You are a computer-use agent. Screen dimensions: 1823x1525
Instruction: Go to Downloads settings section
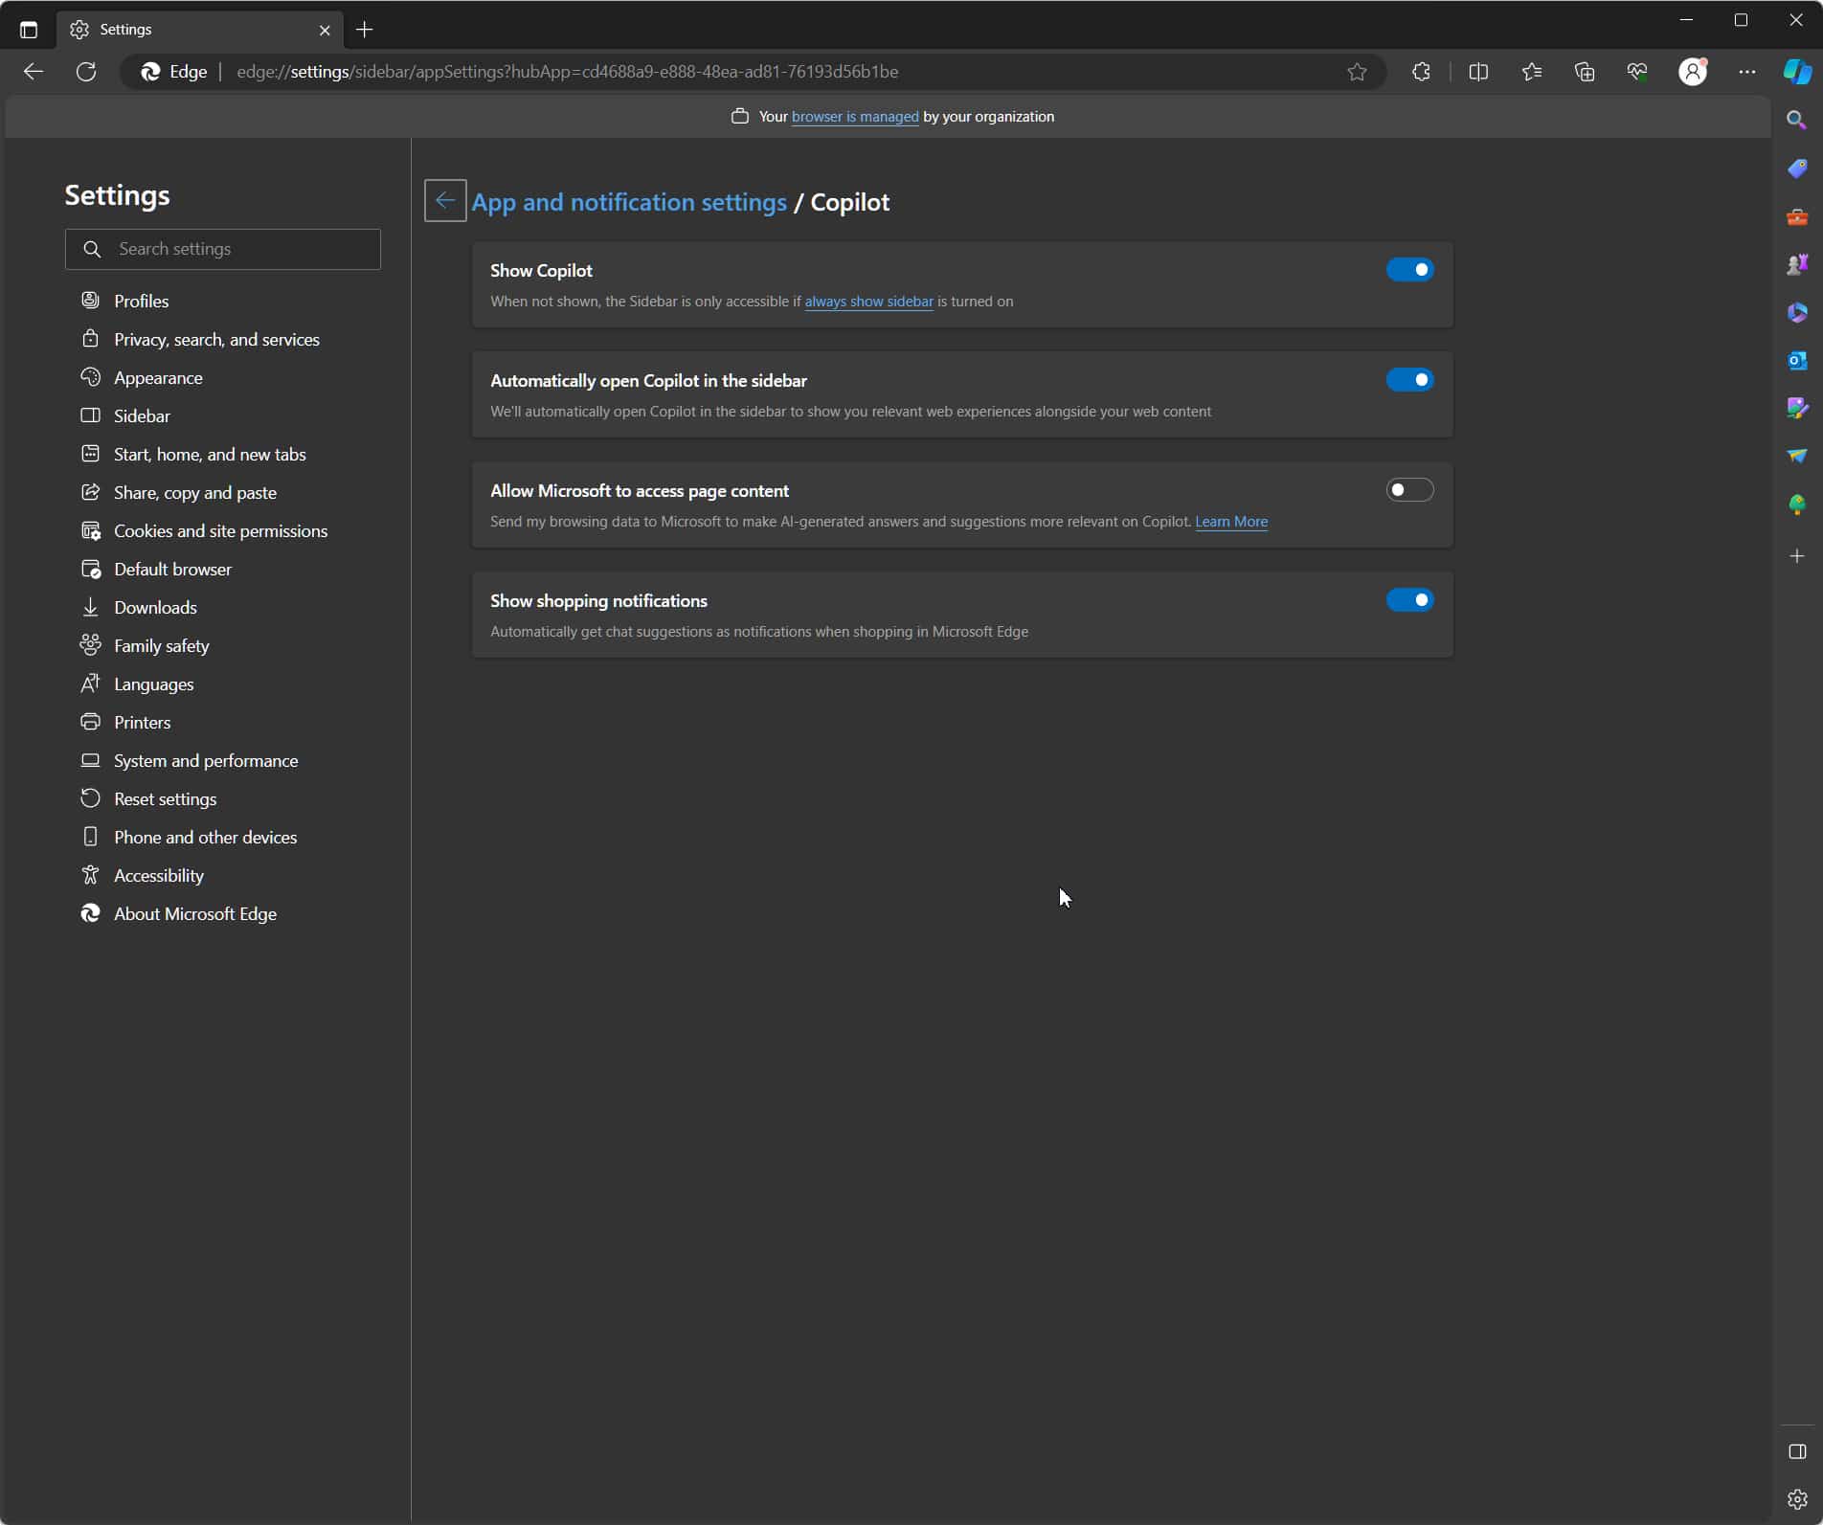155,608
